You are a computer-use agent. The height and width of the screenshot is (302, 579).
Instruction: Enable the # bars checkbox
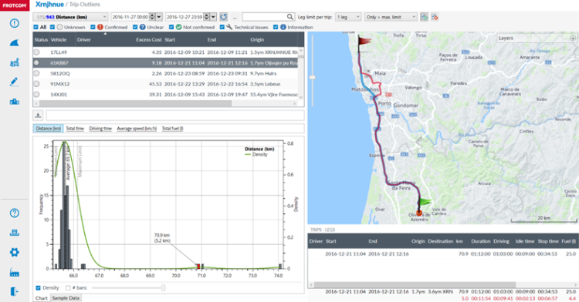pos(68,287)
